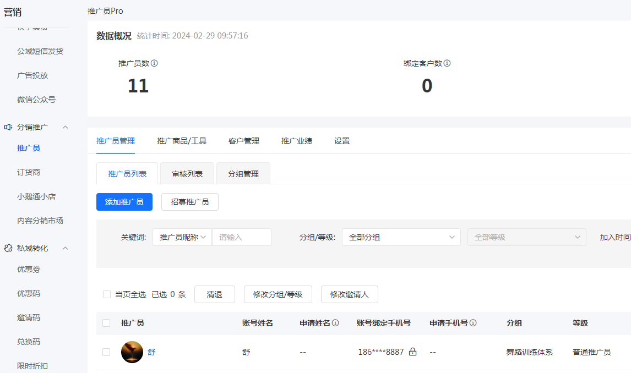631x373 pixels.
Task: Select the checkbox for promoter 舒's row
Action: [x=106, y=352]
